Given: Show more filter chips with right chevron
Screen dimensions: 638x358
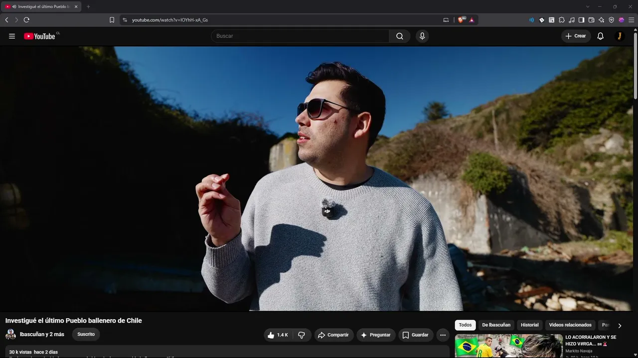Looking at the screenshot, I should 620,326.
